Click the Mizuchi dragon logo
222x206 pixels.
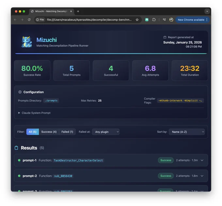(x=27, y=42)
